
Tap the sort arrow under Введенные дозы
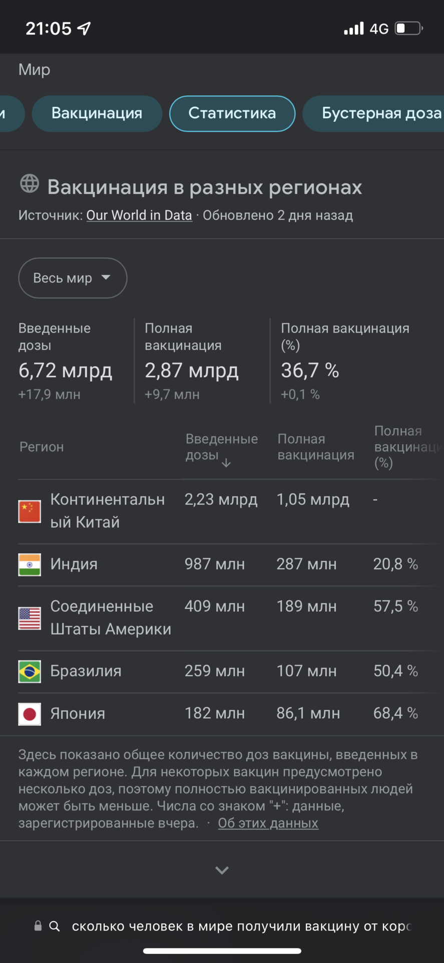[226, 462]
